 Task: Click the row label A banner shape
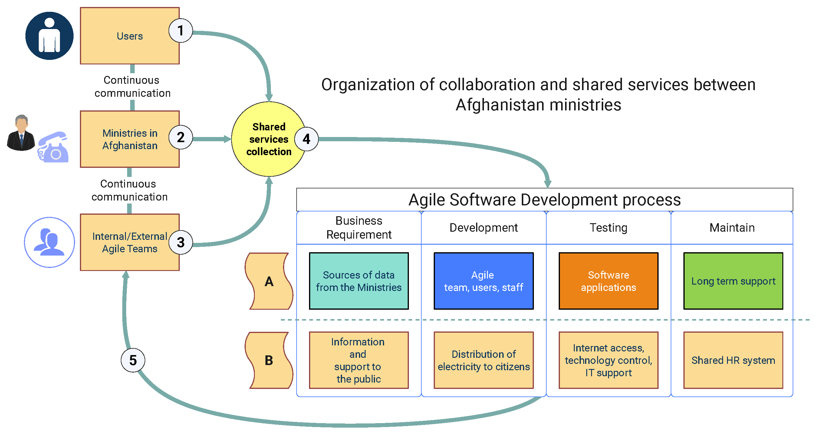[x=269, y=281]
